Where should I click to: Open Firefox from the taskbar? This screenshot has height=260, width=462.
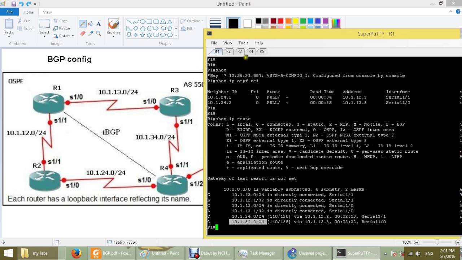(76, 253)
